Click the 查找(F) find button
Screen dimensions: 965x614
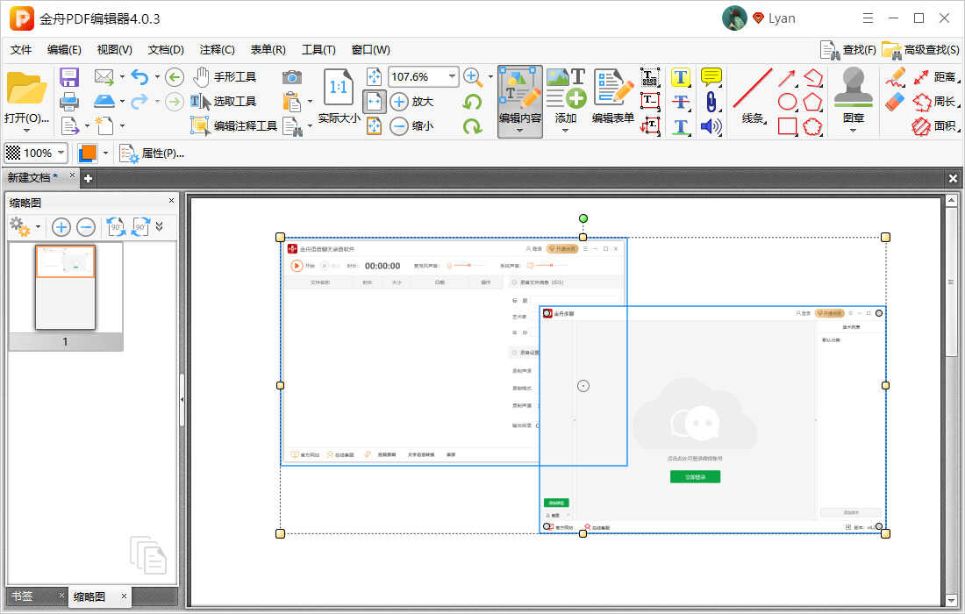848,50
